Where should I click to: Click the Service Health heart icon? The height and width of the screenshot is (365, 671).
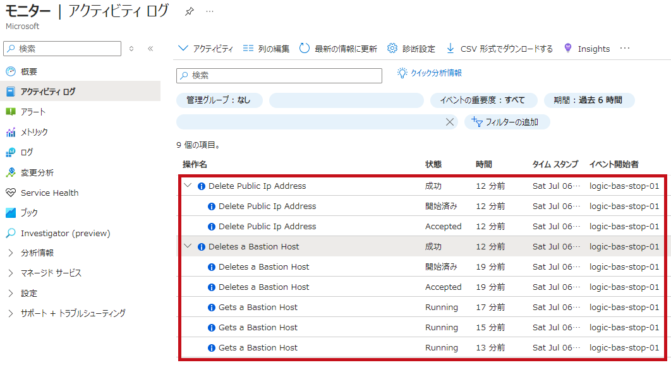pyautogui.click(x=11, y=193)
